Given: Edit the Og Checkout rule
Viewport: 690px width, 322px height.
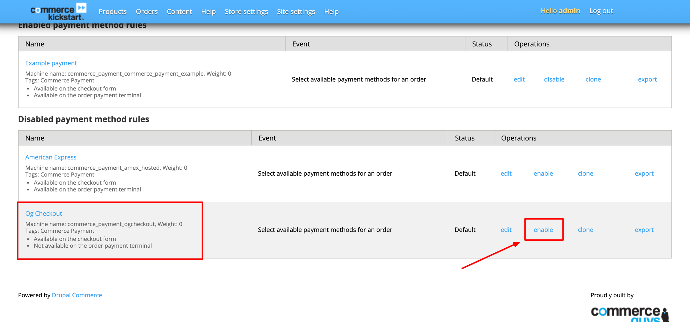Looking at the screenshot, I should click(x=506, y=230).
